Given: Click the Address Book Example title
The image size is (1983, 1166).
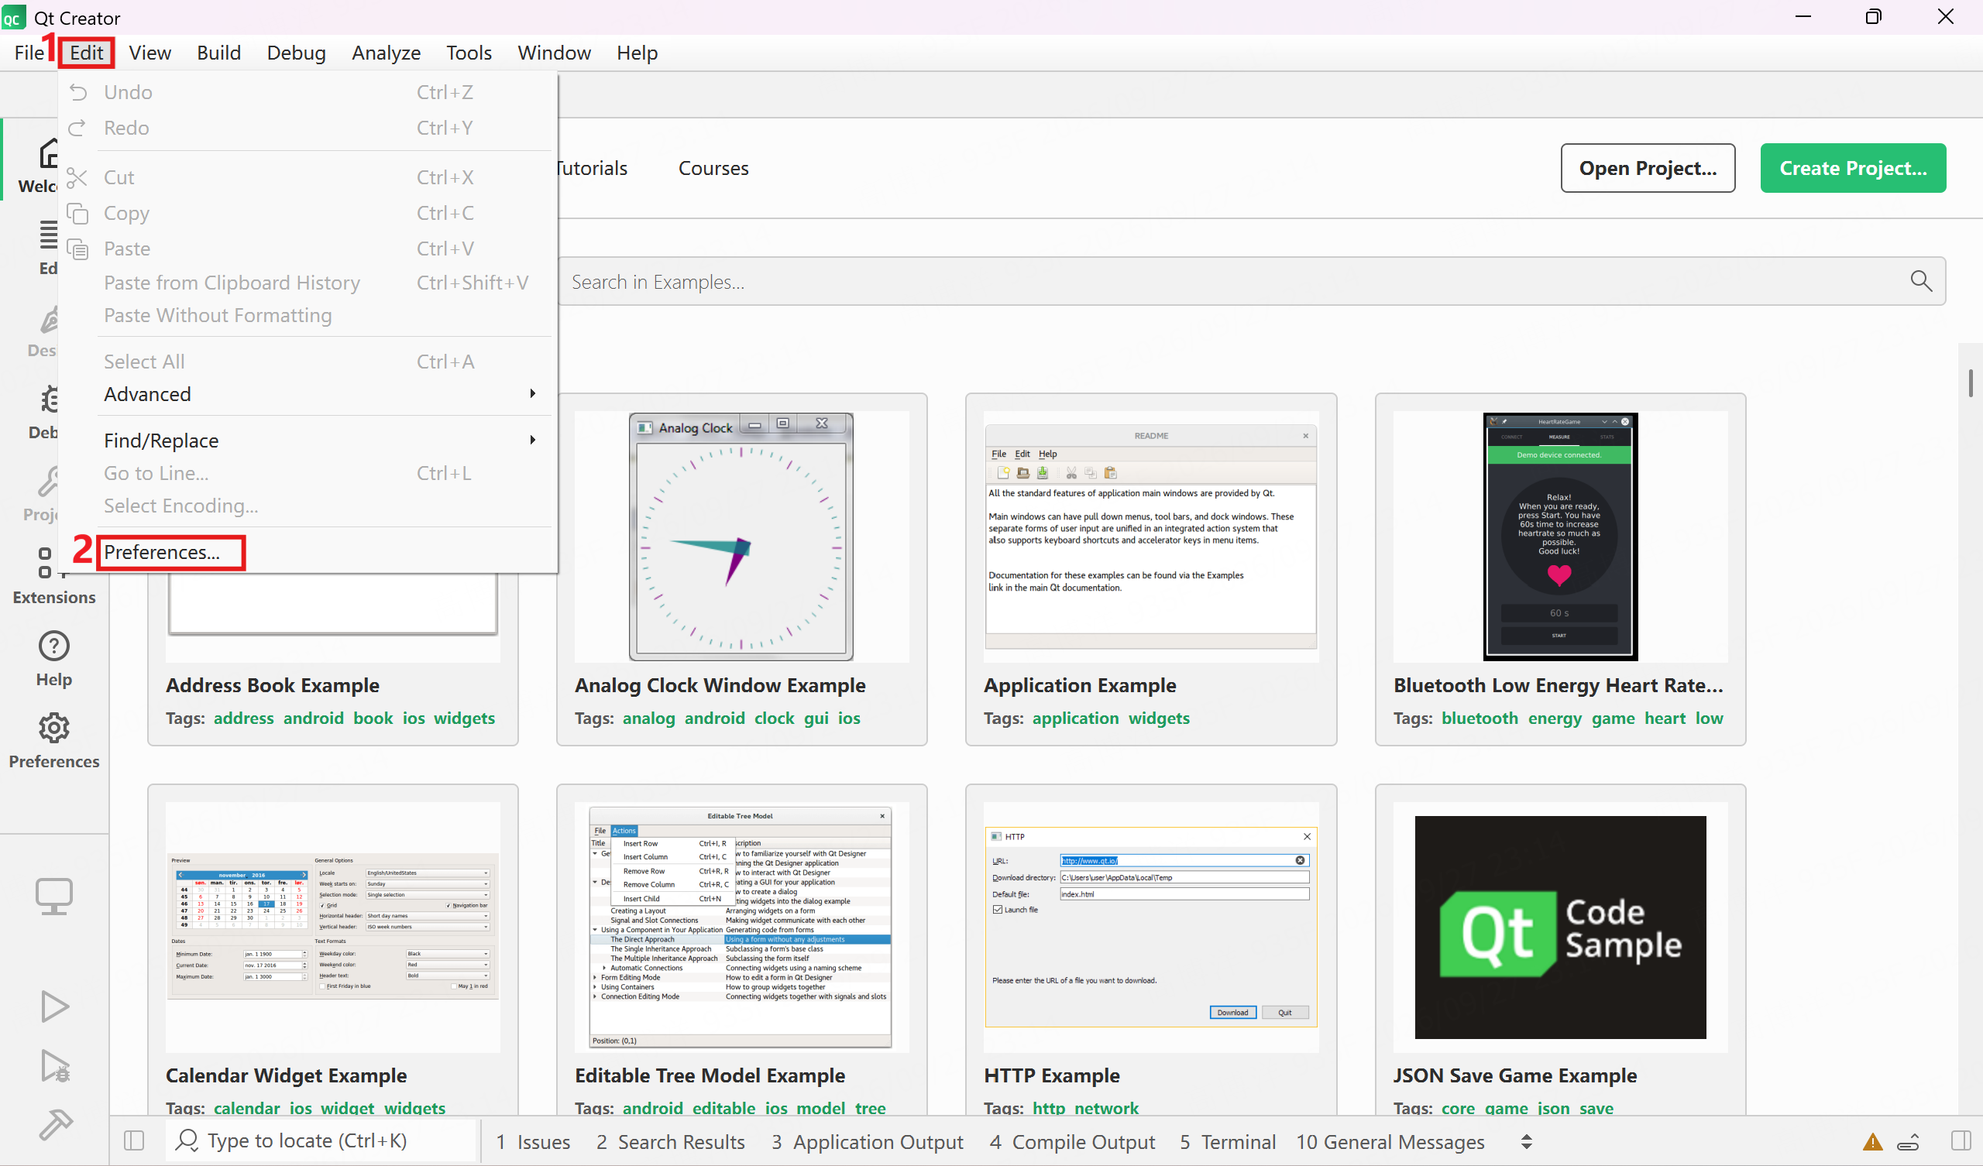Looking at the screenshot, I should point(272,684).
